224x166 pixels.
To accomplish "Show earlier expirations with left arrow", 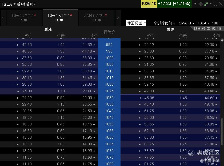I will pos(3,18).
